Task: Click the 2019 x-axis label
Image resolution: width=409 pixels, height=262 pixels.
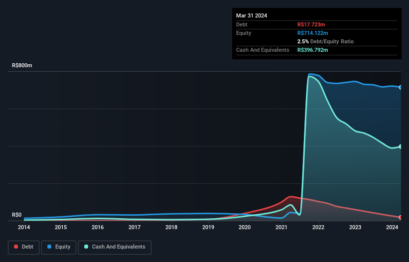Action: pos(208,227)
